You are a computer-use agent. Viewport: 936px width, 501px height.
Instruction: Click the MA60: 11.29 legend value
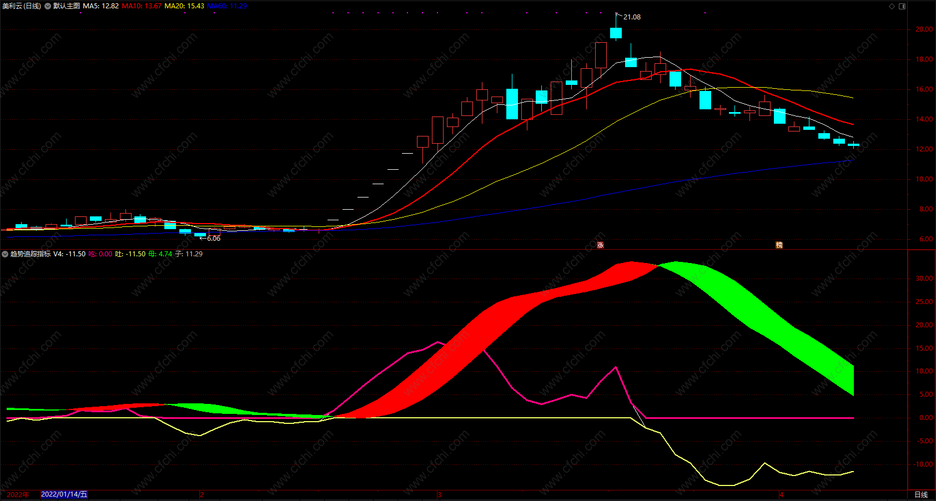227,6
